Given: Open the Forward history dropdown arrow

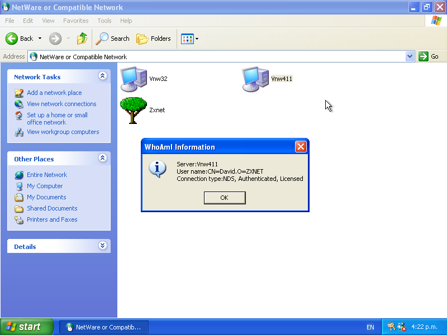Looking at the screenshot, I should pyautogui.click(x=68, y=39).
